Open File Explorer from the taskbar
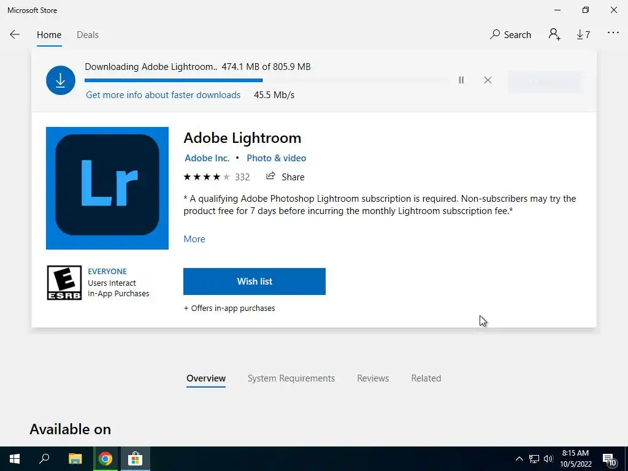 75,459
